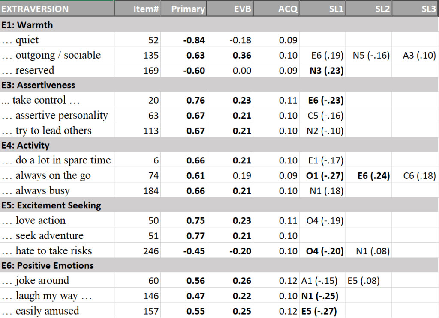Select the Item# column header
The width and height of the screenshot is (439, 318).
coord(137,9)
